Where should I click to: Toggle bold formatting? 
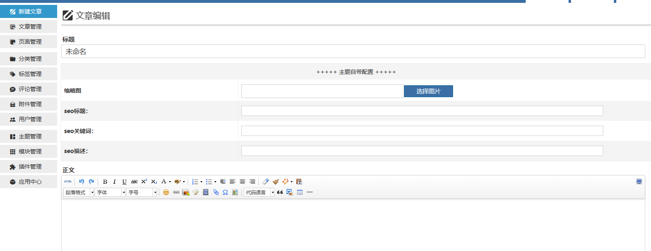105,182
